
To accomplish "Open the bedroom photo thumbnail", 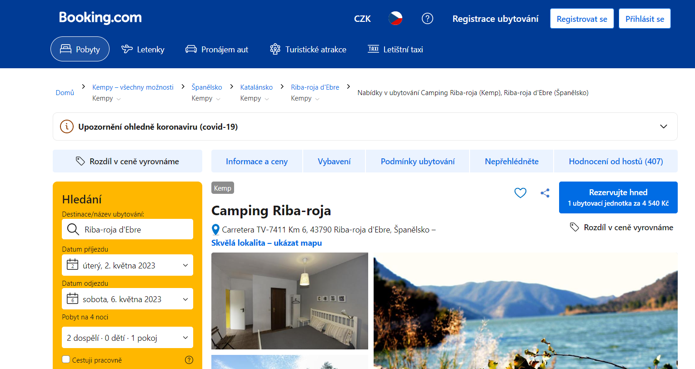I will pos(290,301).
